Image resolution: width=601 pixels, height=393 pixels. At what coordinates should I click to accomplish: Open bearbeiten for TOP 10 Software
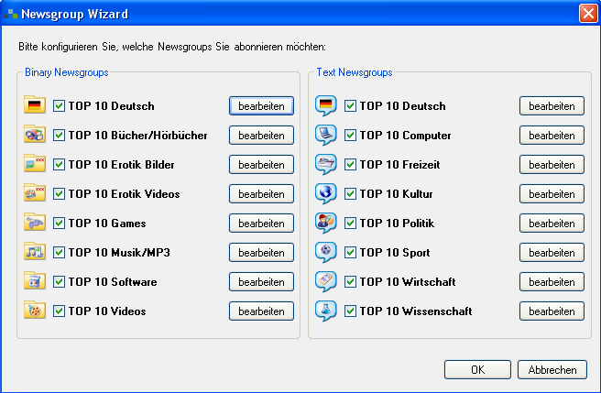pos(261,282)
